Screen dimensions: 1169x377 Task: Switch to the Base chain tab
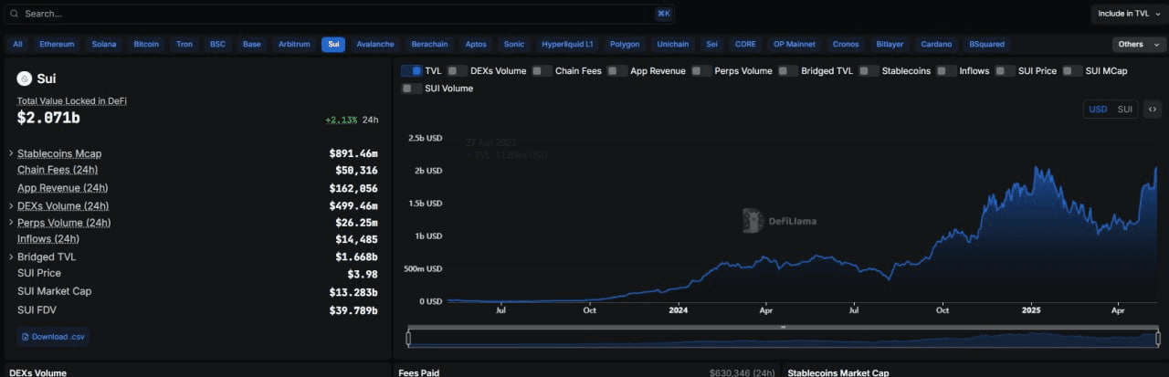(251, 44)
